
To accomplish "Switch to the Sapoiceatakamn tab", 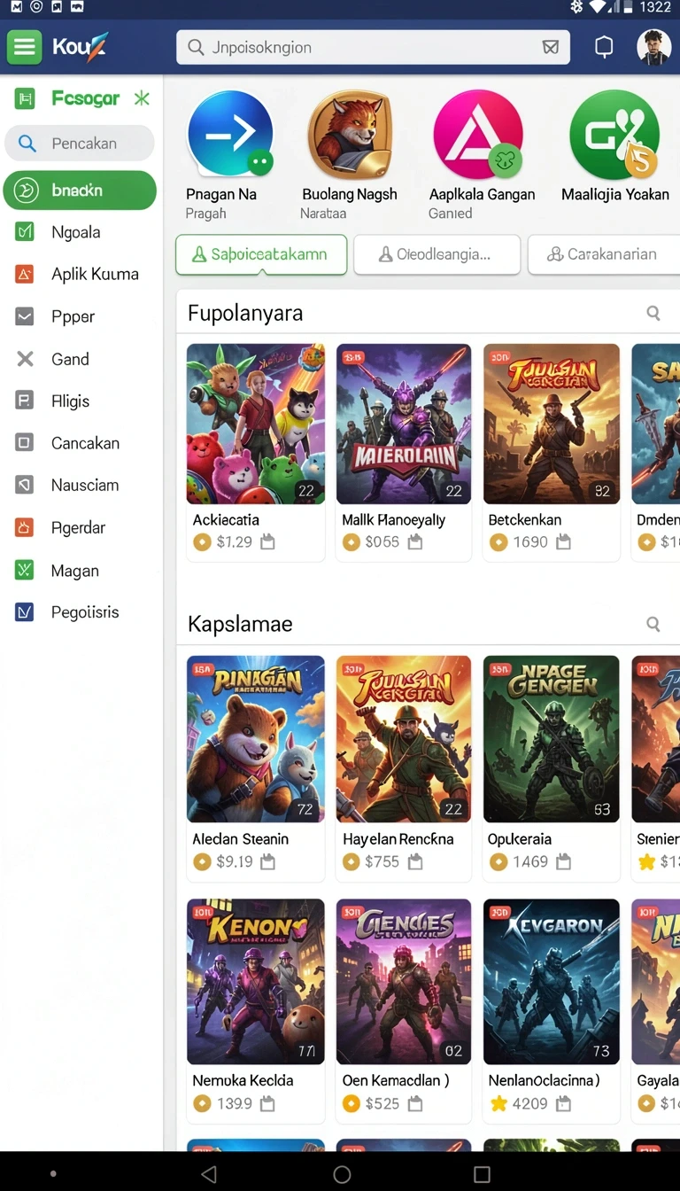I will point(260,254).
